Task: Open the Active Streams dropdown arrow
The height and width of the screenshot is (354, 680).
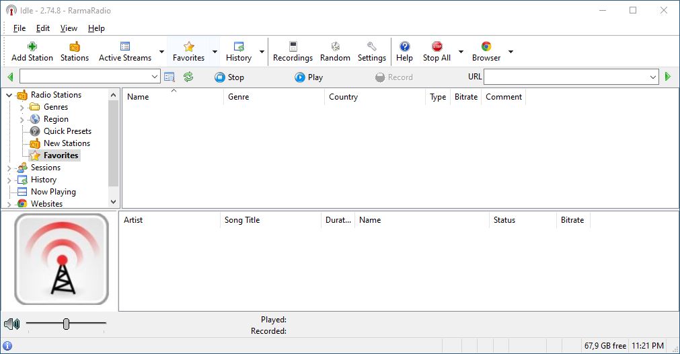Action: 161,52
